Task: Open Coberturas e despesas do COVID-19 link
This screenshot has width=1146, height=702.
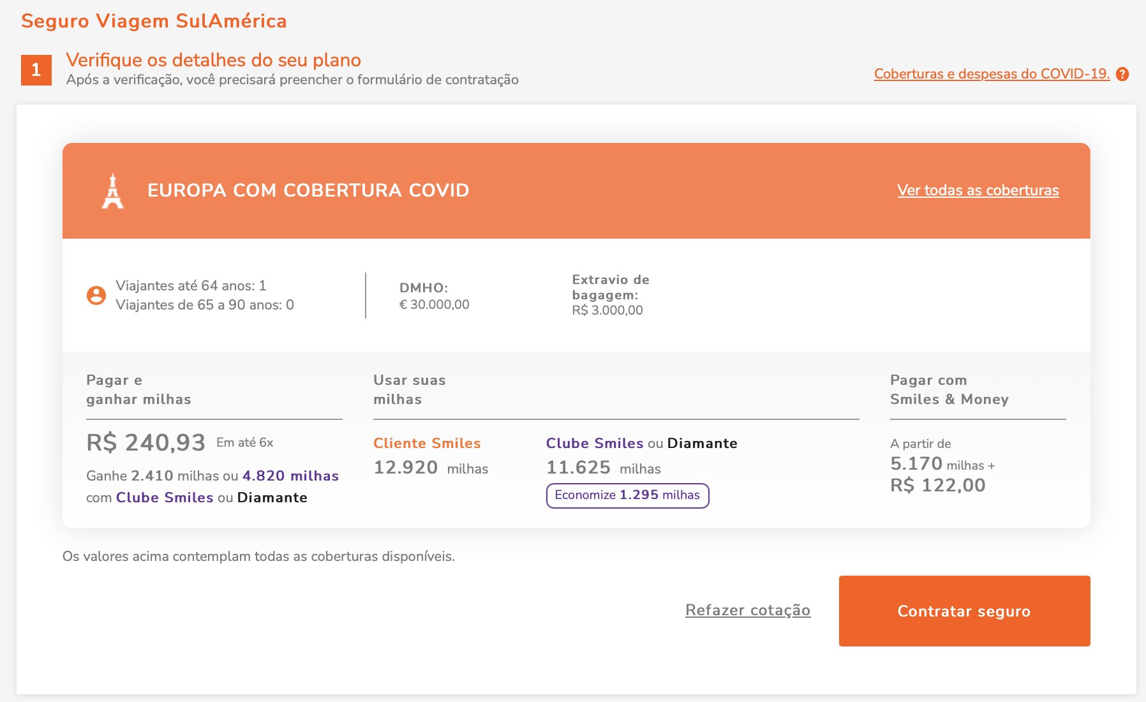Action: click(x=992, y=74)
